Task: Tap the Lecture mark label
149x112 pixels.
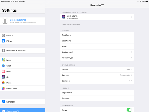Action: pos(67,52)
